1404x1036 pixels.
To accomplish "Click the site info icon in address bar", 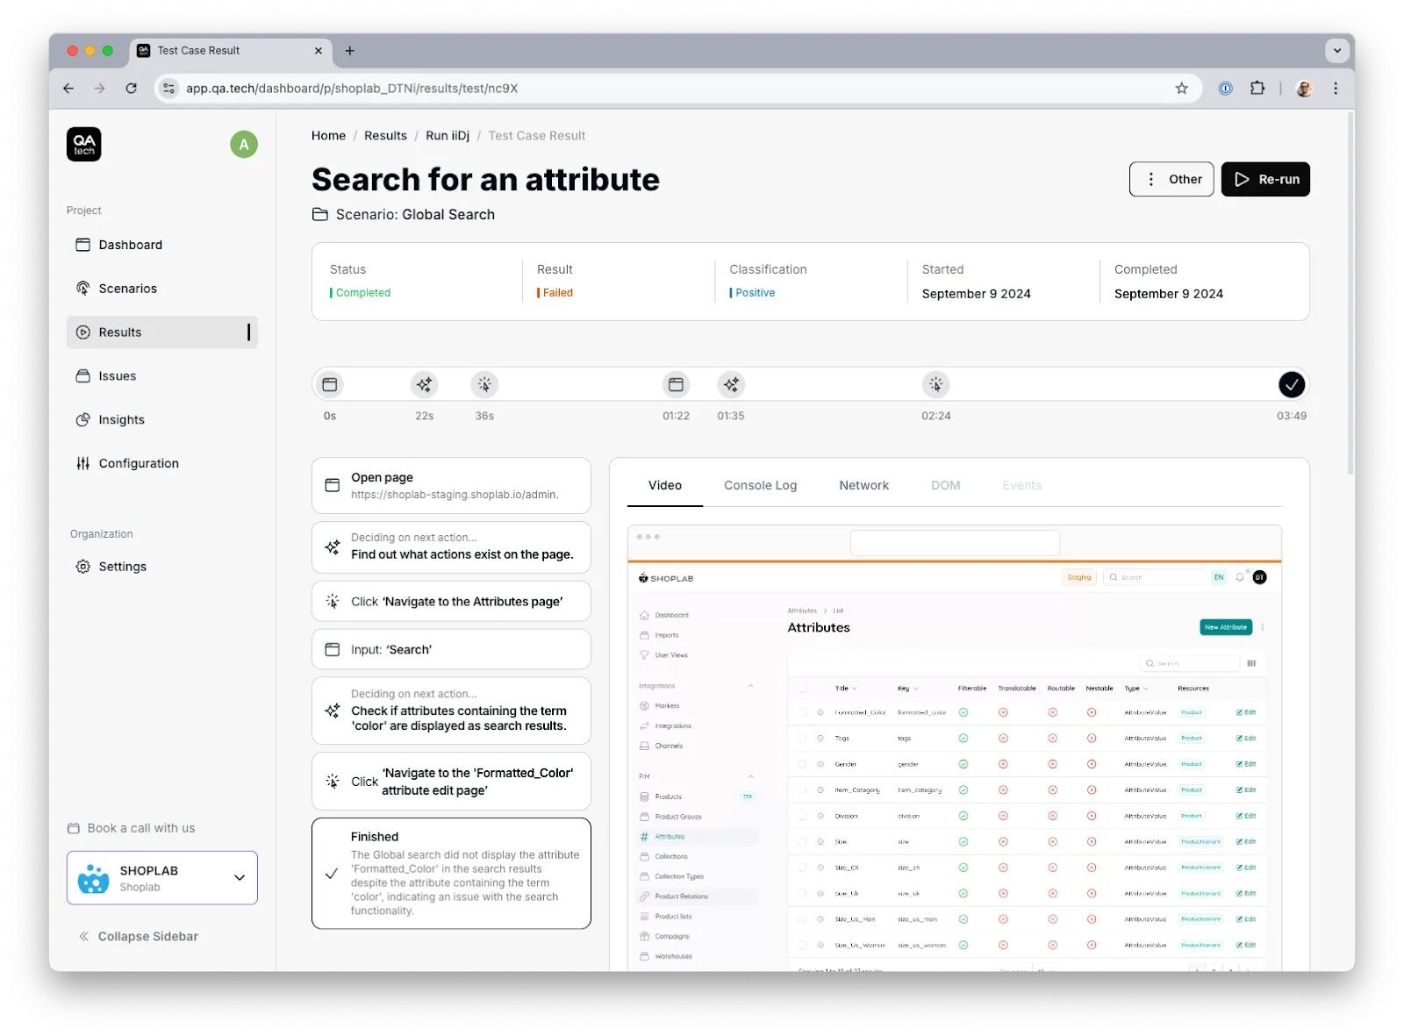I will point(169,89).
